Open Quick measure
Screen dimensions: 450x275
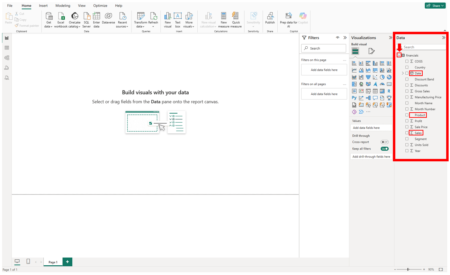coord(236,20)
